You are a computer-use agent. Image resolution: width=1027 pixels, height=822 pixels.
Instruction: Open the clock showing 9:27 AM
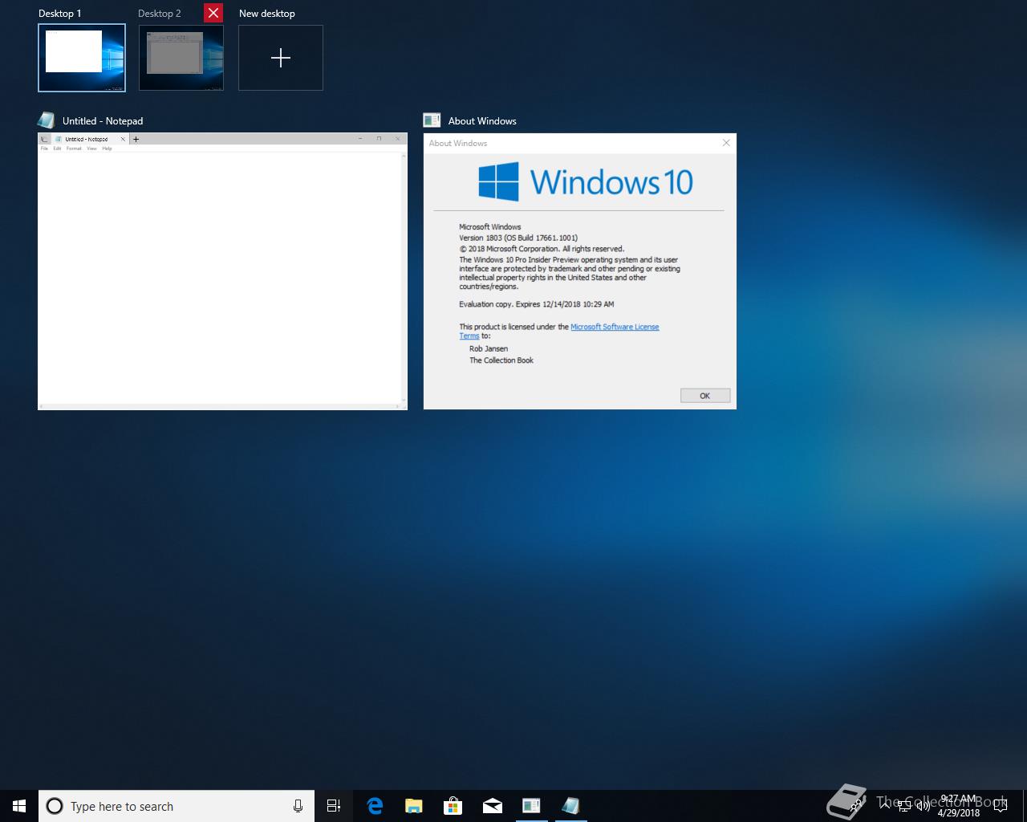pyautogui.click(x=959, y=806)
